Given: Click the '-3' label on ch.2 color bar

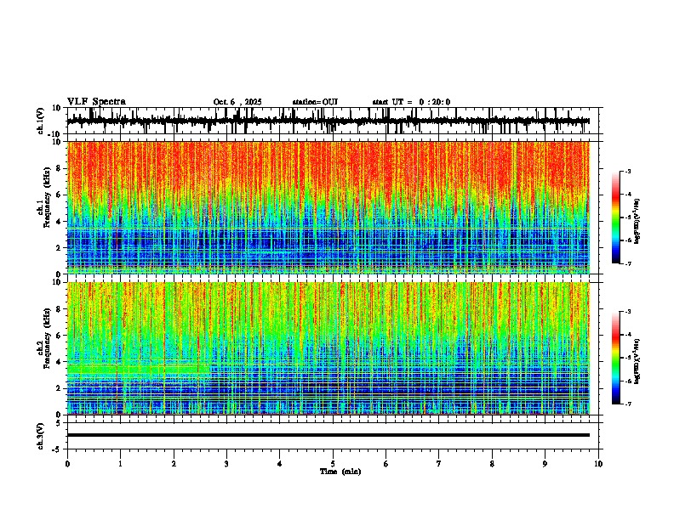Looking at the screenshot, I should 628,312.
